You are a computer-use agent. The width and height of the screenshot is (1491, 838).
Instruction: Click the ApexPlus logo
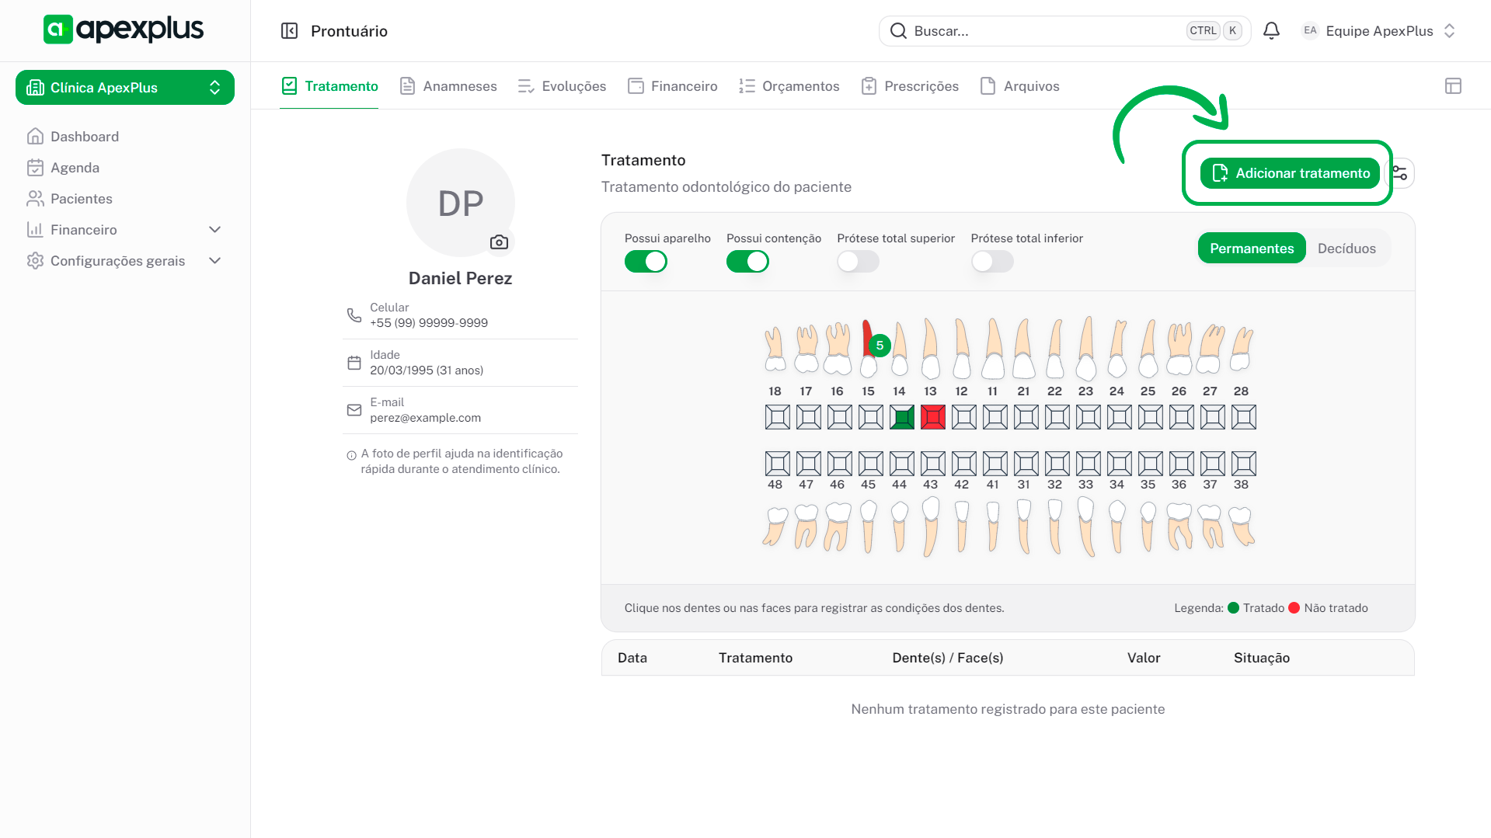point(124,30)
